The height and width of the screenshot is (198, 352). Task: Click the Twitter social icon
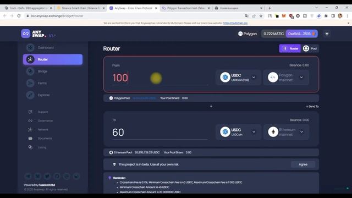(x=47, y=176)
